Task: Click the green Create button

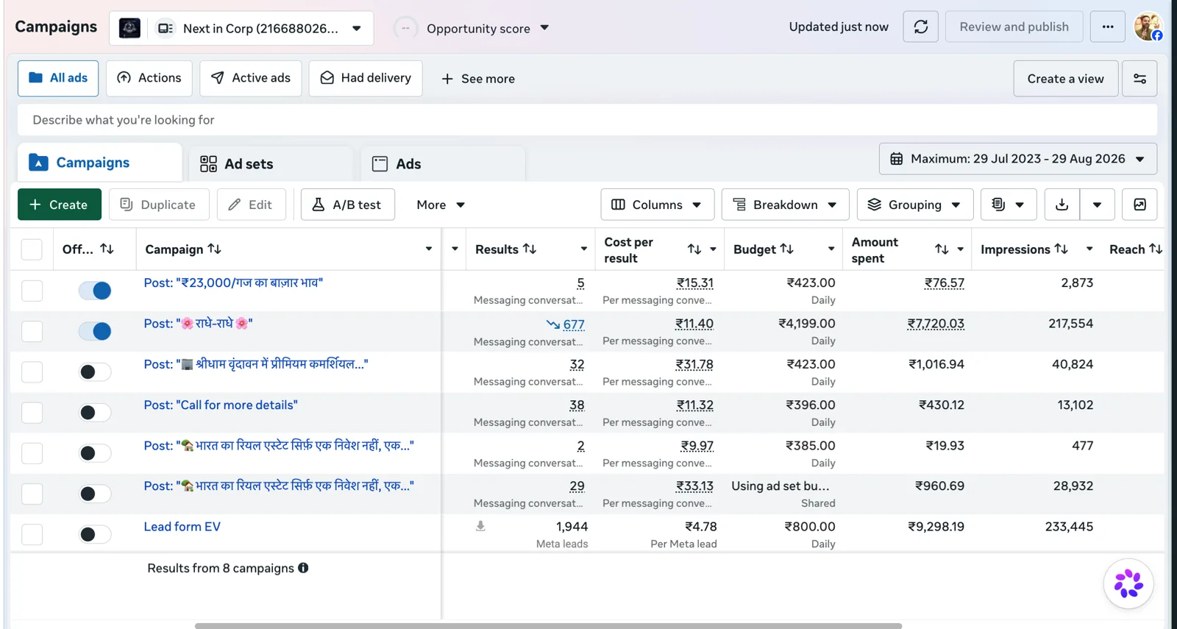Action: coord(60,205)
